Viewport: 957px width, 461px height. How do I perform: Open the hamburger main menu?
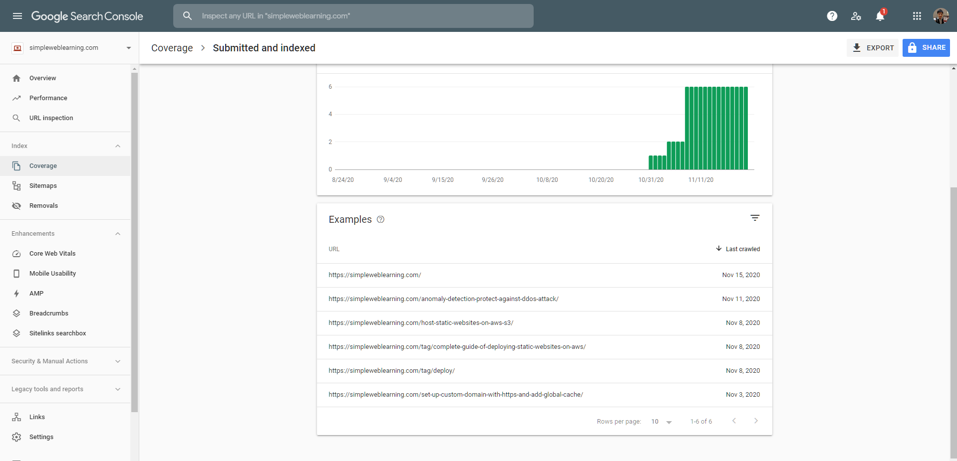point(17,16)
